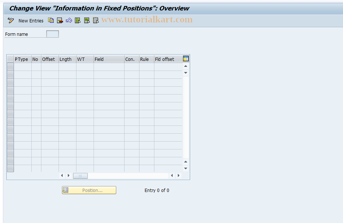Screen dimensions: 343x223
Task: Click the horizontal scrollbar thumb
Action: click(80, 176)
